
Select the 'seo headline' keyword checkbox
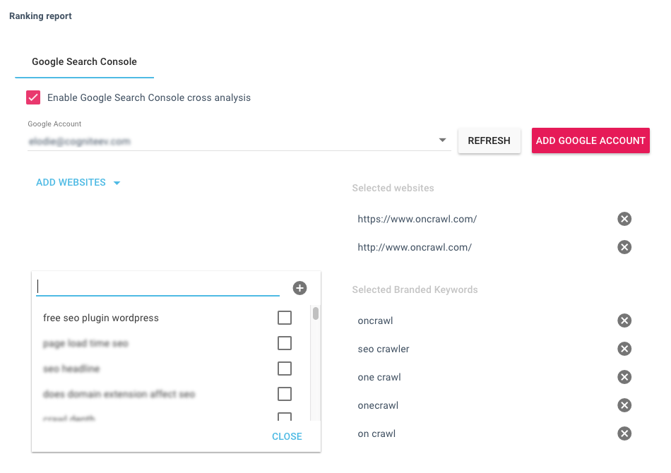(285, 369)
